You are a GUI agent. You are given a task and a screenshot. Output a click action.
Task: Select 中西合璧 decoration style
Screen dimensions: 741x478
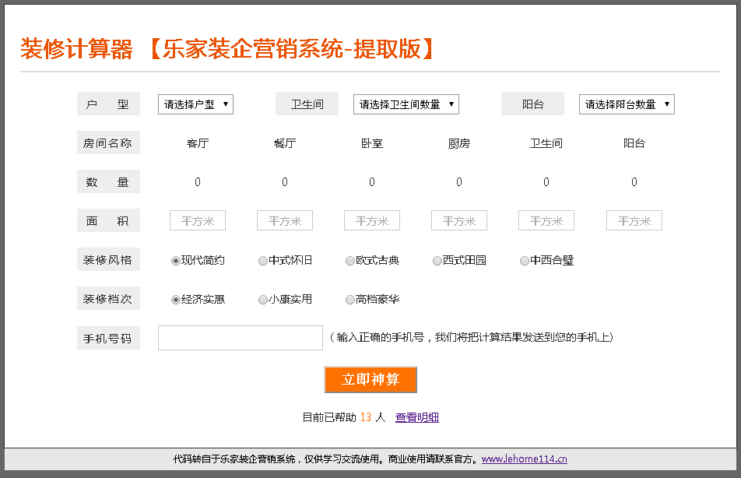(525, 261)
